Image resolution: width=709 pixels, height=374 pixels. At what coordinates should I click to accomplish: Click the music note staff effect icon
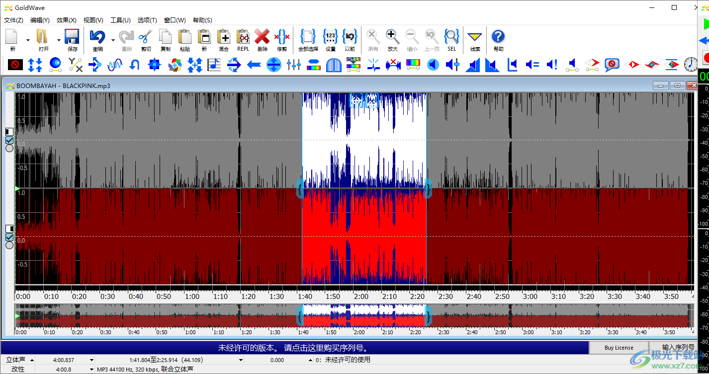(x=214, y=65)
